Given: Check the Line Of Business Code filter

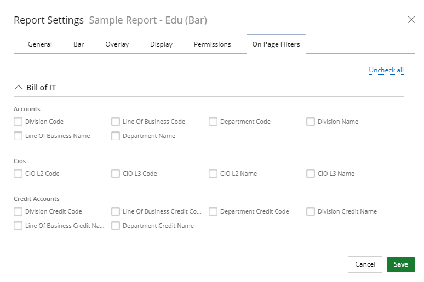Looking at the screenshot, I should 116,122.
